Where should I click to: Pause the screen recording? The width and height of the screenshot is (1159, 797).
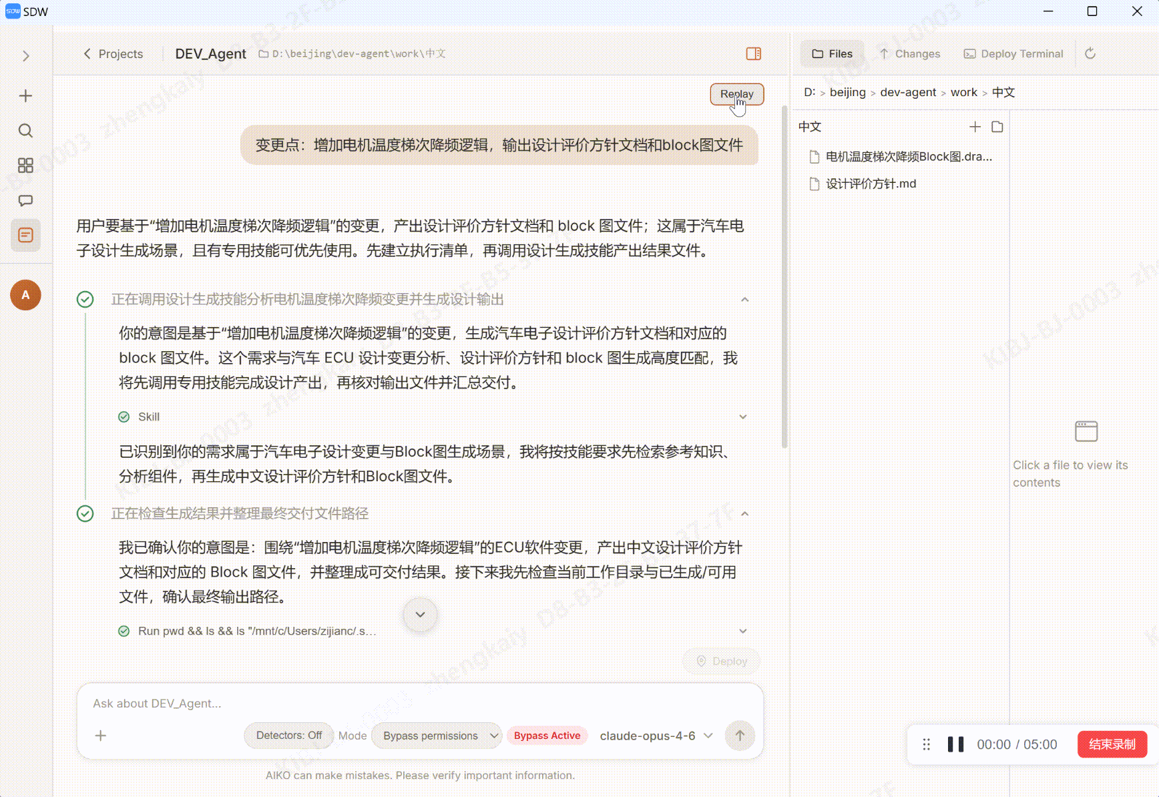(x=955, y=744)
